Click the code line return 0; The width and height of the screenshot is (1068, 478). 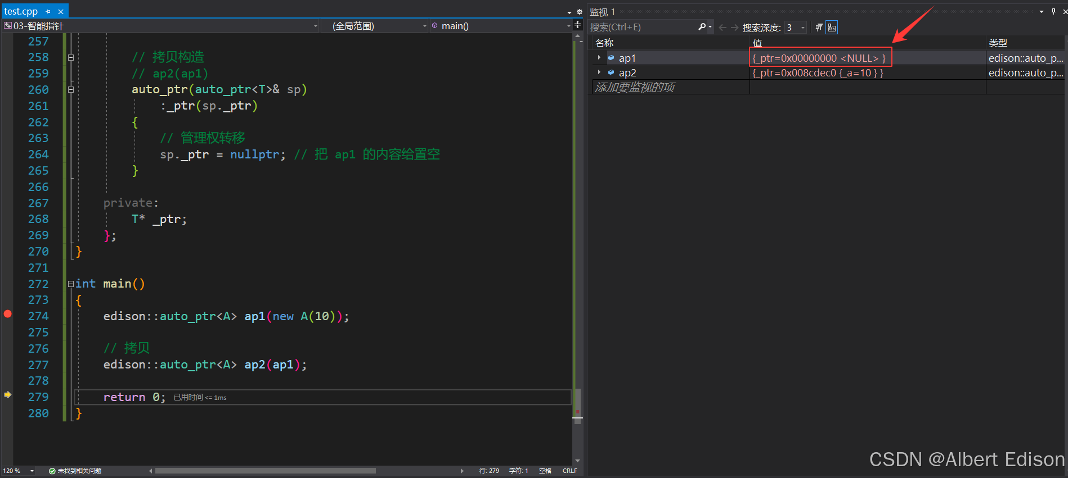[x=134, y=397]
